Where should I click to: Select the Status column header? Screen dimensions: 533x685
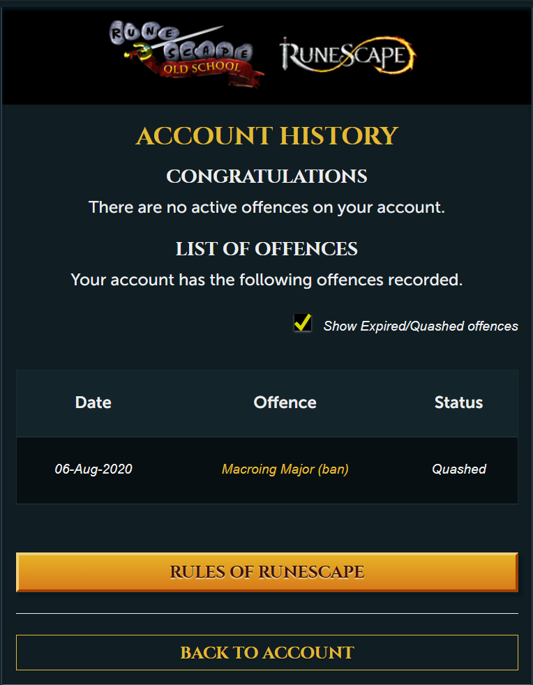click(459, 402)
